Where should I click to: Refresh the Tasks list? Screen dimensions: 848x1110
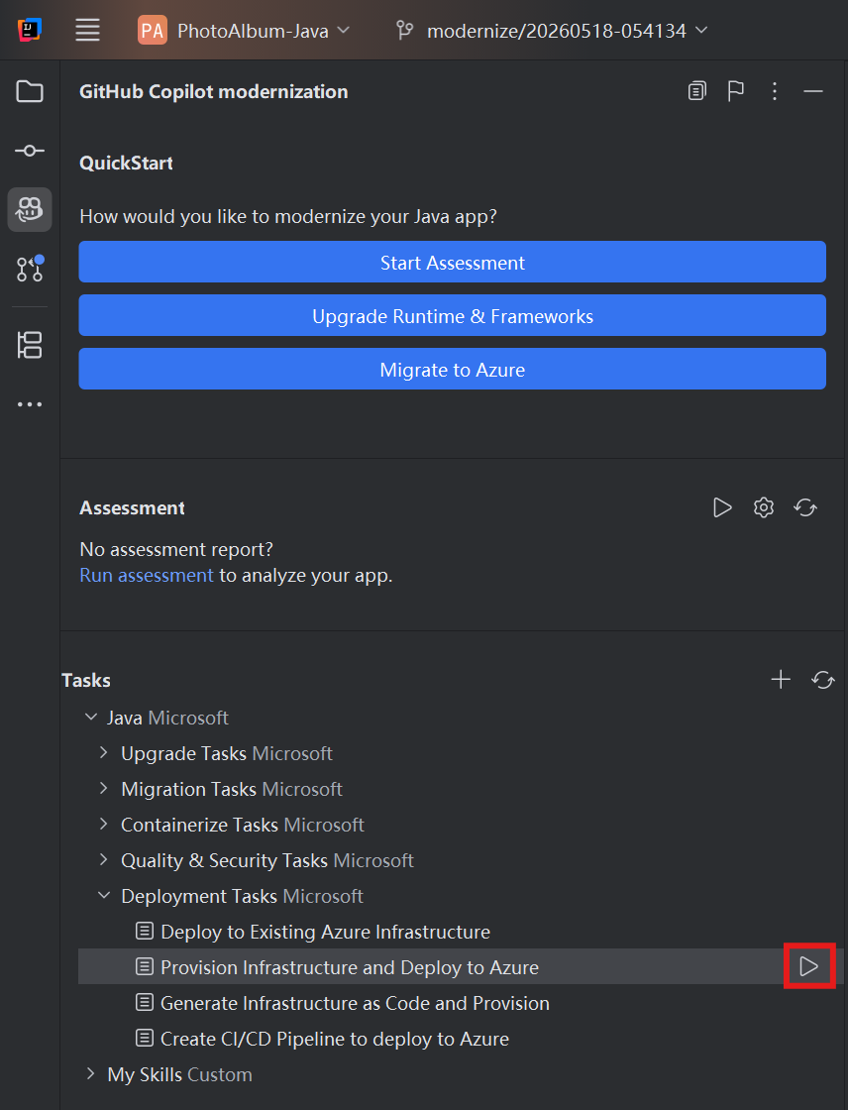pyautogui.click(x=823, y=680)
